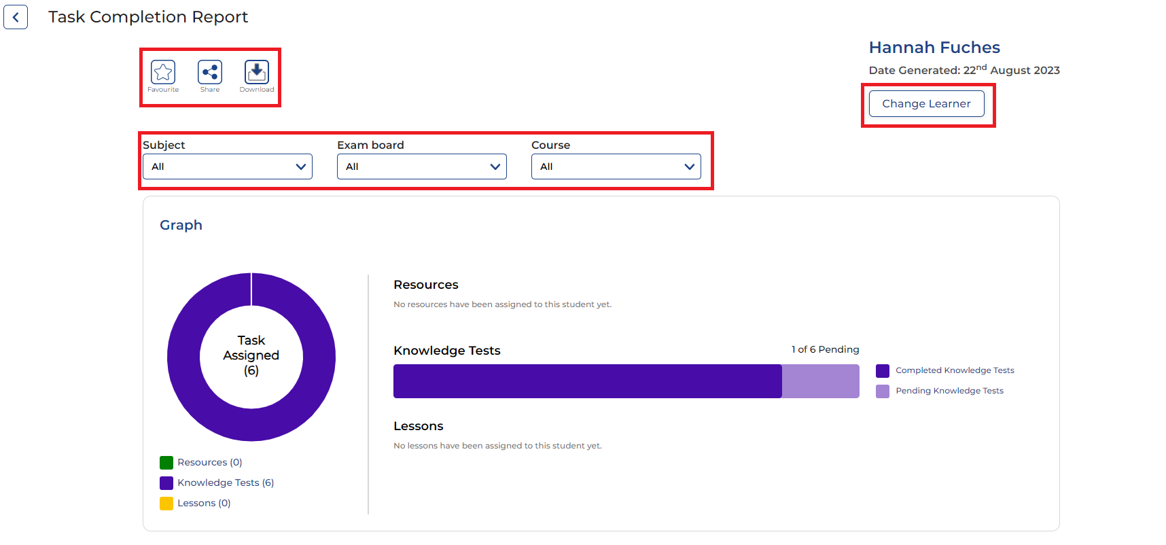Open the Subject dropdown
This screenshot has width=1166, height=545.
228,166
